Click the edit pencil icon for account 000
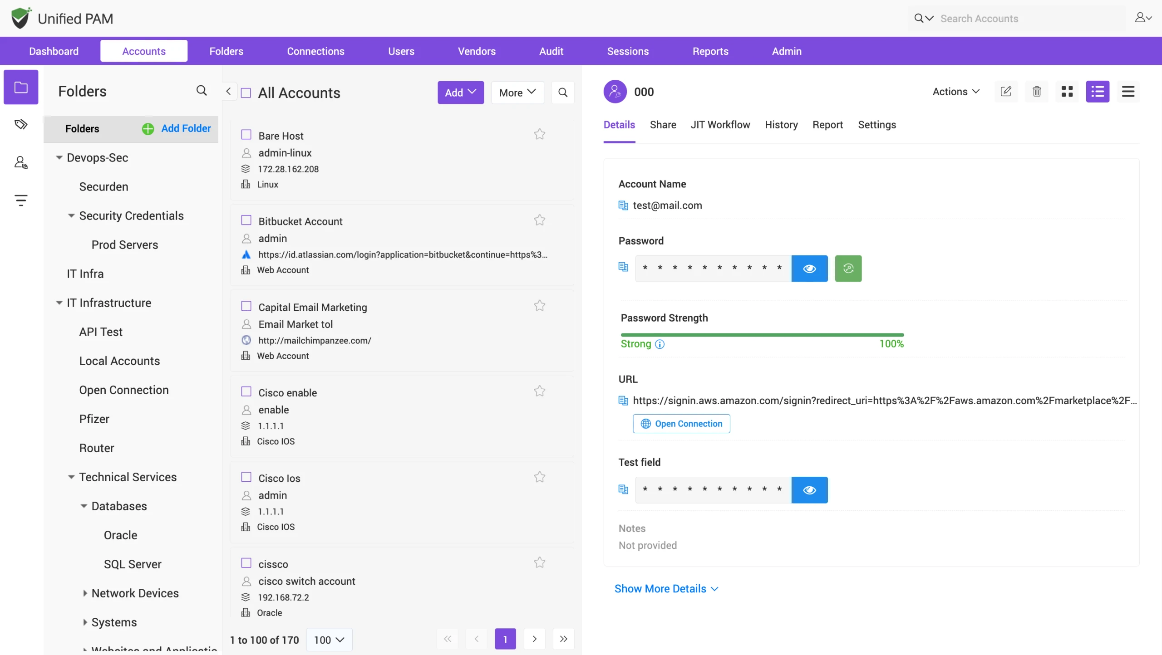Screen dimensions: 1162x655 1006,92
